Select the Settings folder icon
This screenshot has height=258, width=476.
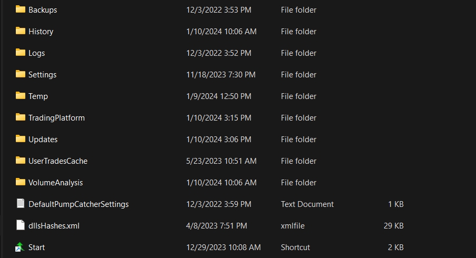[x=21, y=74]
